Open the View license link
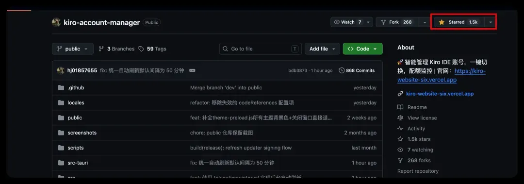This screenshot has height=184, width=524. pos(422,118)
